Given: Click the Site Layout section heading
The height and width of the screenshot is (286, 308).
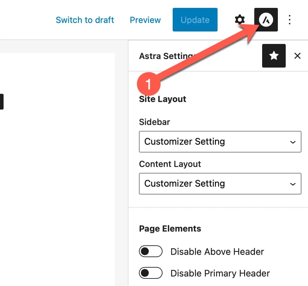Looking at the screenshot, I should point(163,99).
